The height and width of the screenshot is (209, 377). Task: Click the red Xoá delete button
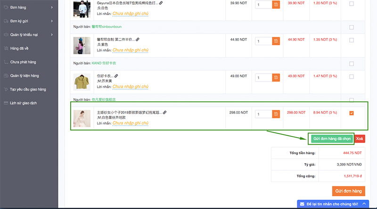tap(360, 139)
